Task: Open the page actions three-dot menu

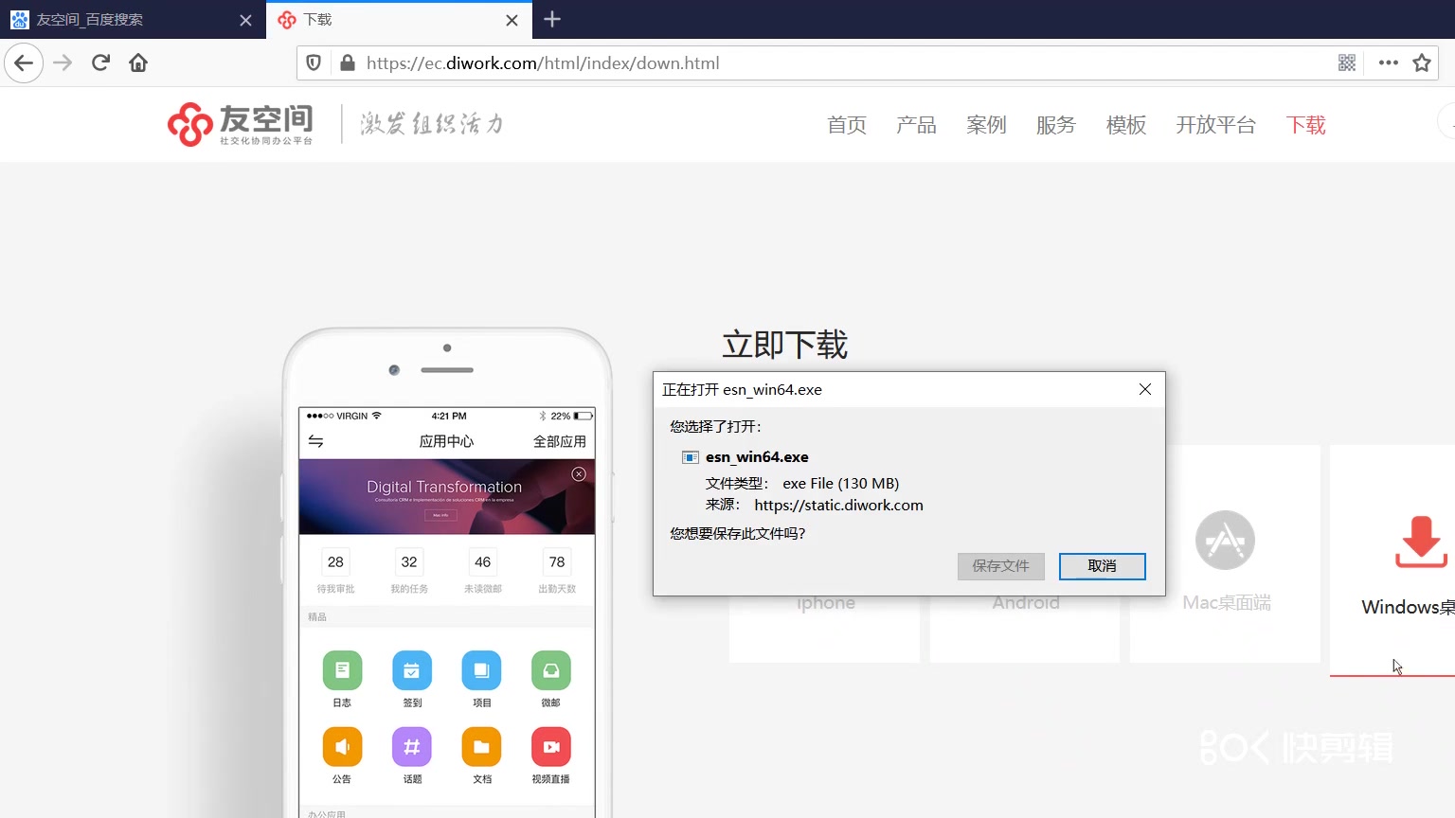Action: [x=1389, y=63]
